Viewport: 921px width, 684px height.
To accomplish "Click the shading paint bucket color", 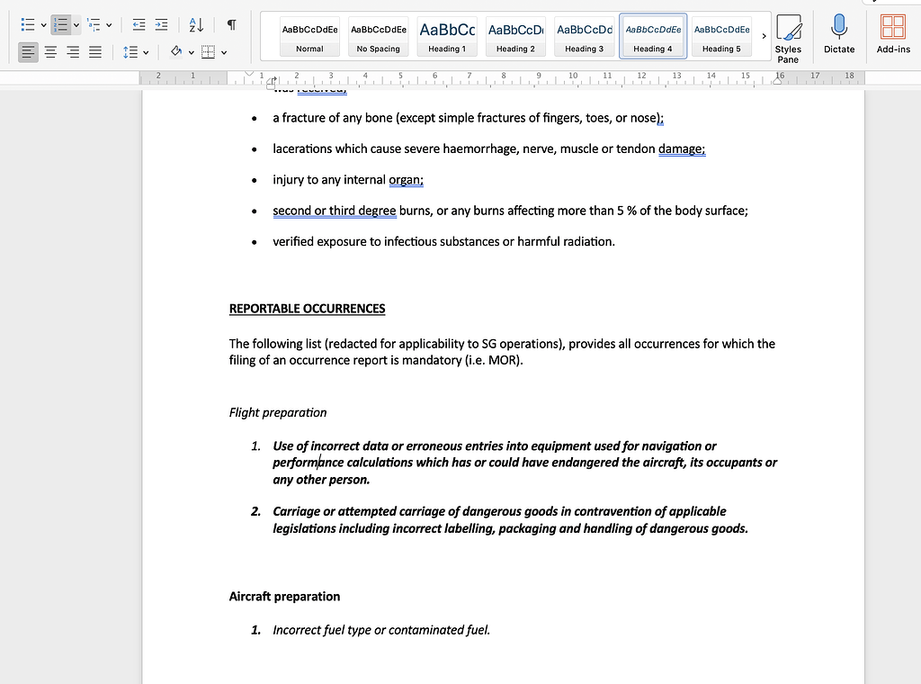I will pyautogui.click(x=176, y=52).
